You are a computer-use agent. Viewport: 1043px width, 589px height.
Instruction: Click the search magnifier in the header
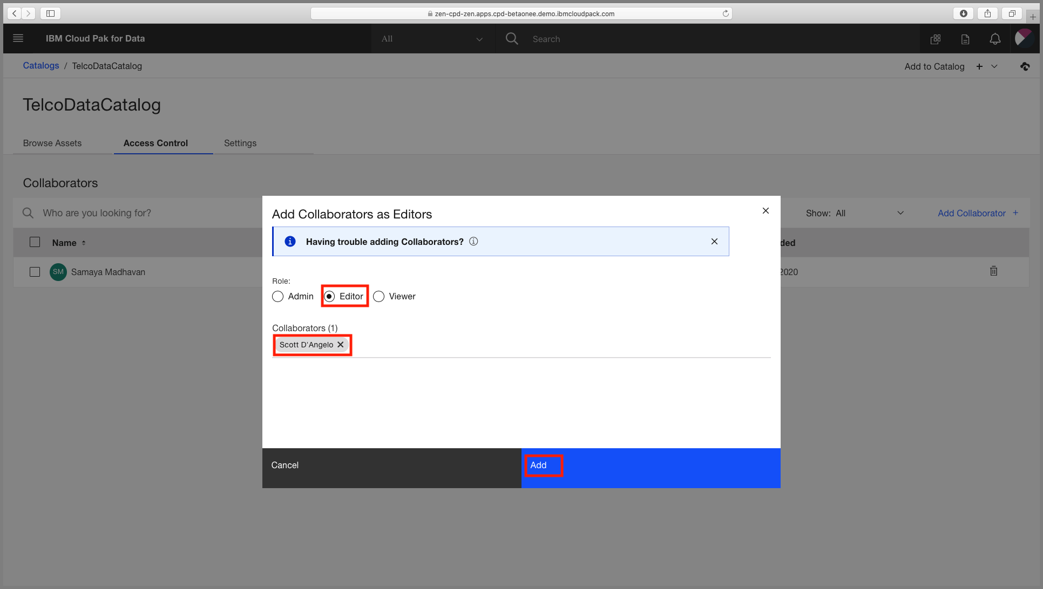[x=511, y=38]
